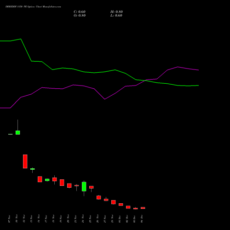Click the green indicator line at its peak
This screenshot has height=230, width=230.
tap(21, 39)
